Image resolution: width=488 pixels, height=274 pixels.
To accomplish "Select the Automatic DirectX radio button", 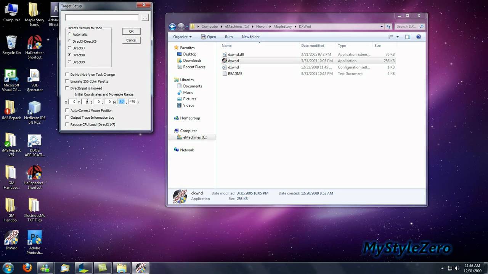I will point(69,34).
